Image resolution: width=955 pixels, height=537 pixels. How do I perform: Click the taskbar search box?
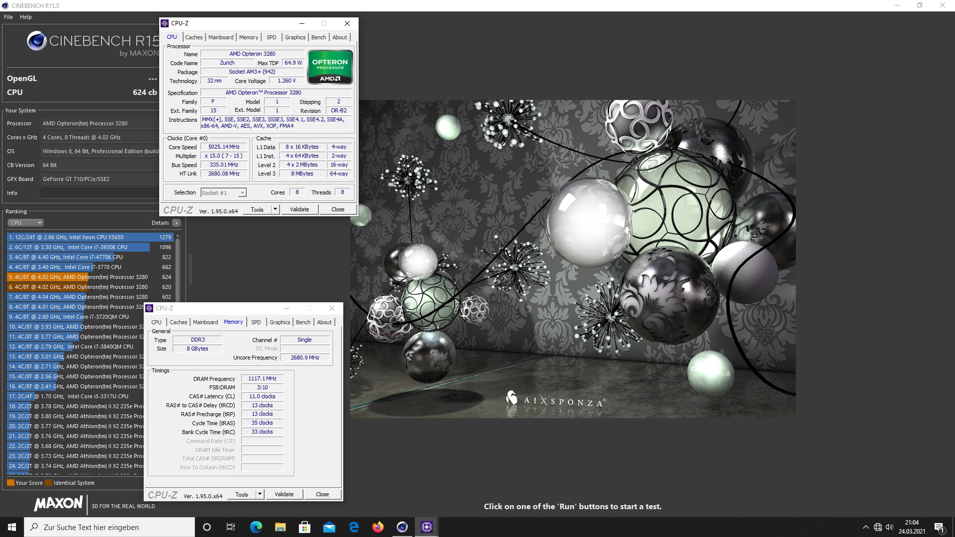(x=109, y=527)
